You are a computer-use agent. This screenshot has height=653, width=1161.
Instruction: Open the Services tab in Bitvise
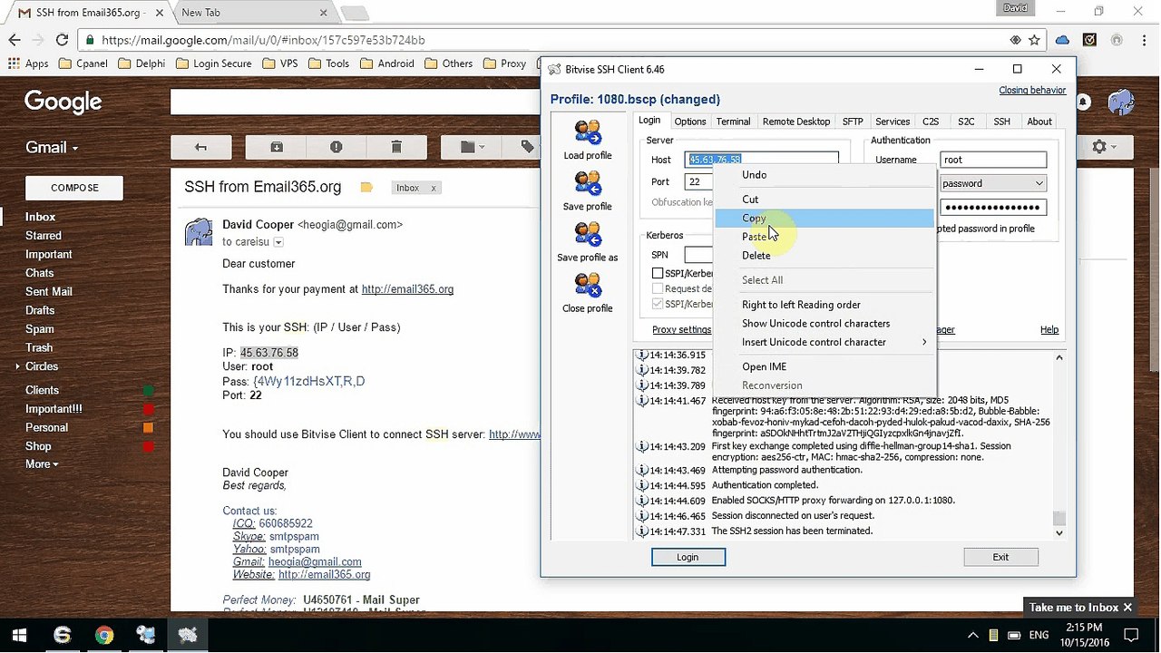pyautogui.click(x=892, y=122)
